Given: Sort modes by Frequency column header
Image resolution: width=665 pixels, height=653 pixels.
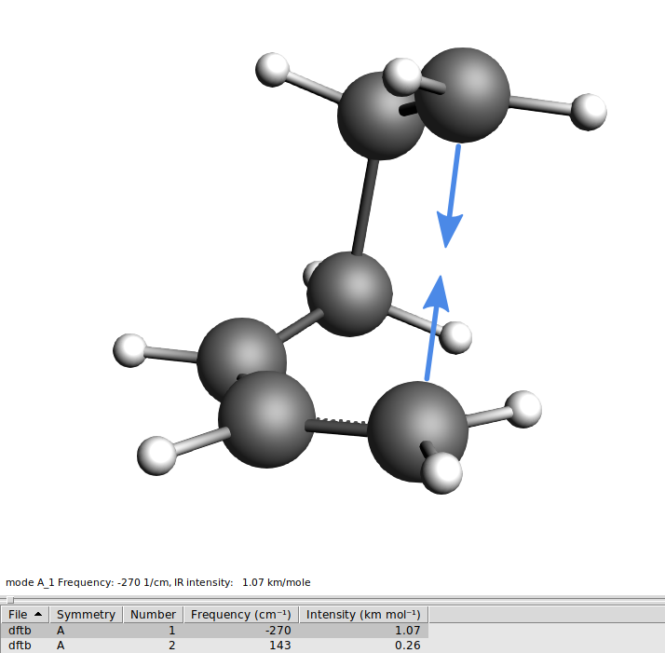Looking at the screenshot, I should (x=240, y=615).
